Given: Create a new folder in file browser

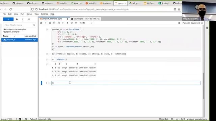Looking at the screenshot, I should (x=17, y=19).
